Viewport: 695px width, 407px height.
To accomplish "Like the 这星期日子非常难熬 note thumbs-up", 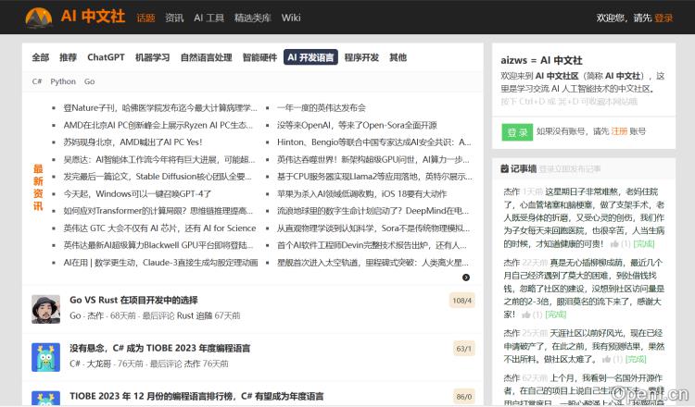I will [x=614, y=244].
